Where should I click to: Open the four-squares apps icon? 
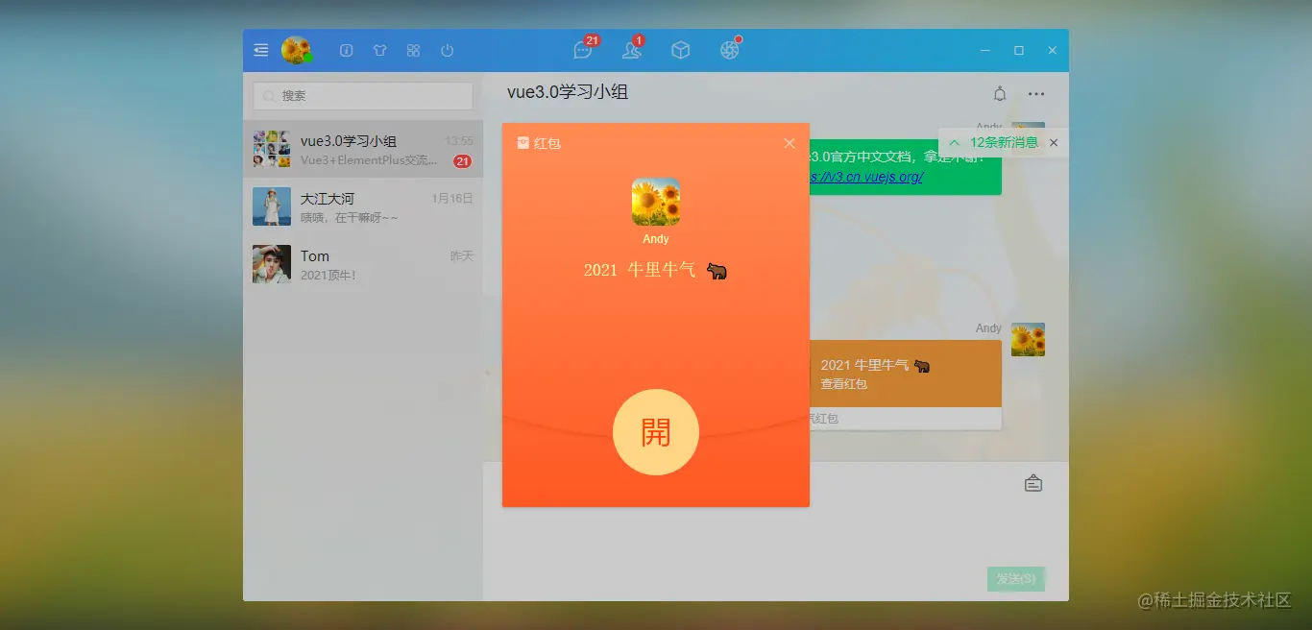point(413,50)
